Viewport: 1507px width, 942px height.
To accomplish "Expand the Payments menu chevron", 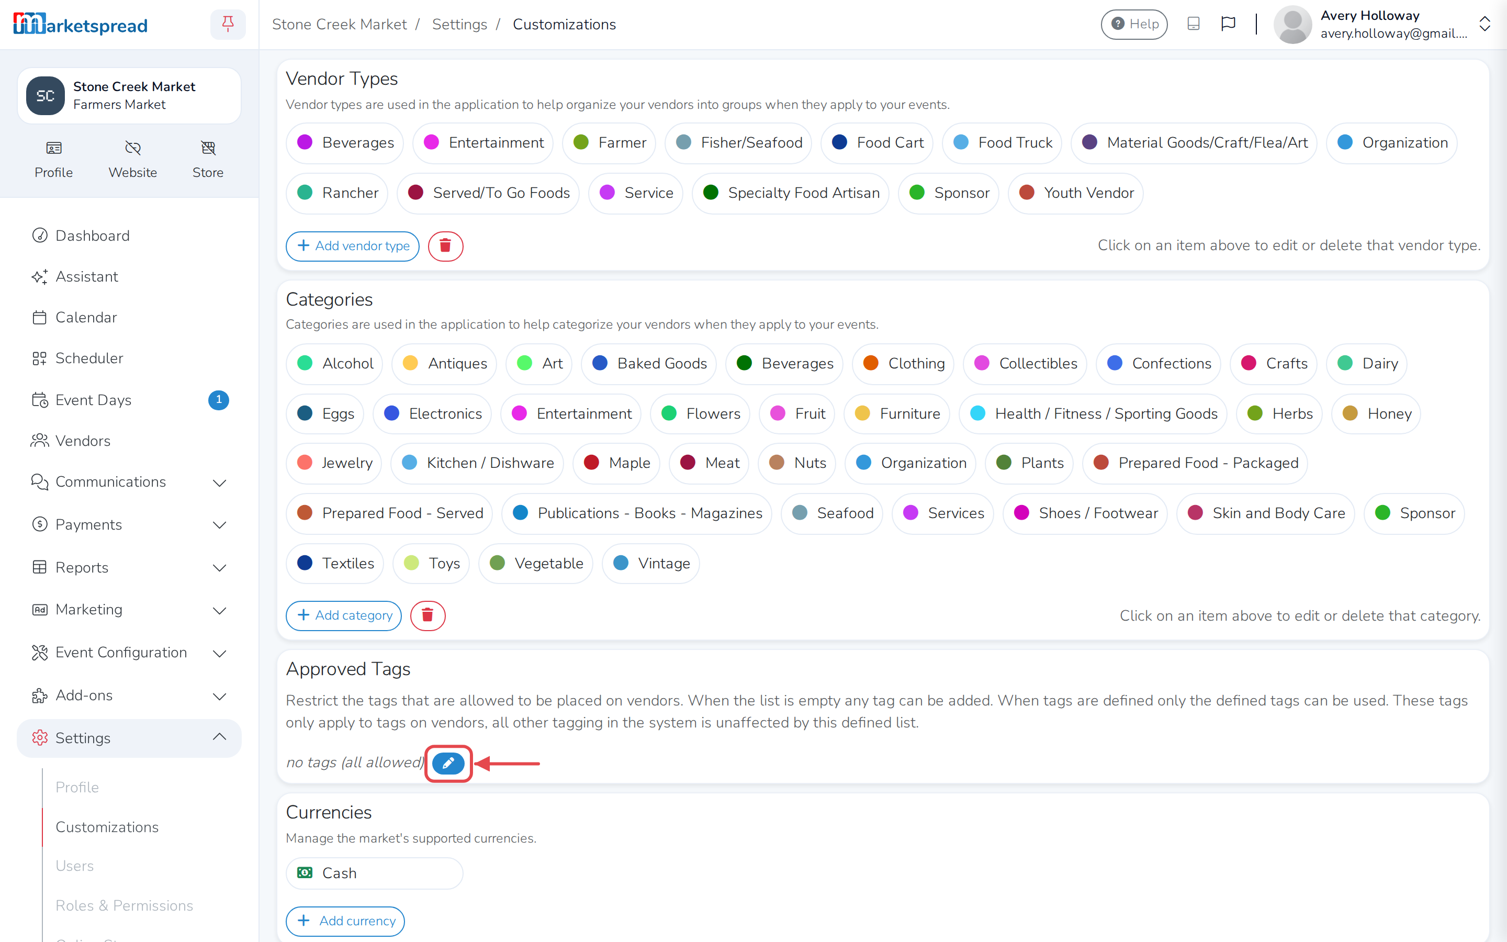I will 219,525.
